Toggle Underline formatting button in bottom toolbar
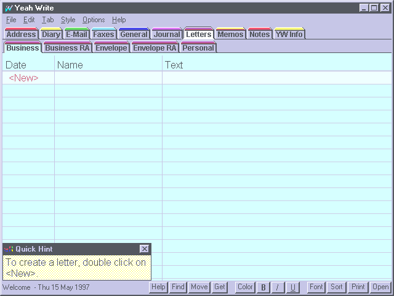The width and height of the screenshot is (394, 296). click(293, 287)
